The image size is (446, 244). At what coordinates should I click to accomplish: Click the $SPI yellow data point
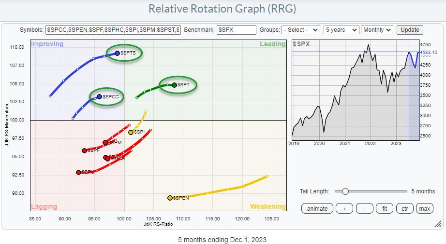click(131, 132)
